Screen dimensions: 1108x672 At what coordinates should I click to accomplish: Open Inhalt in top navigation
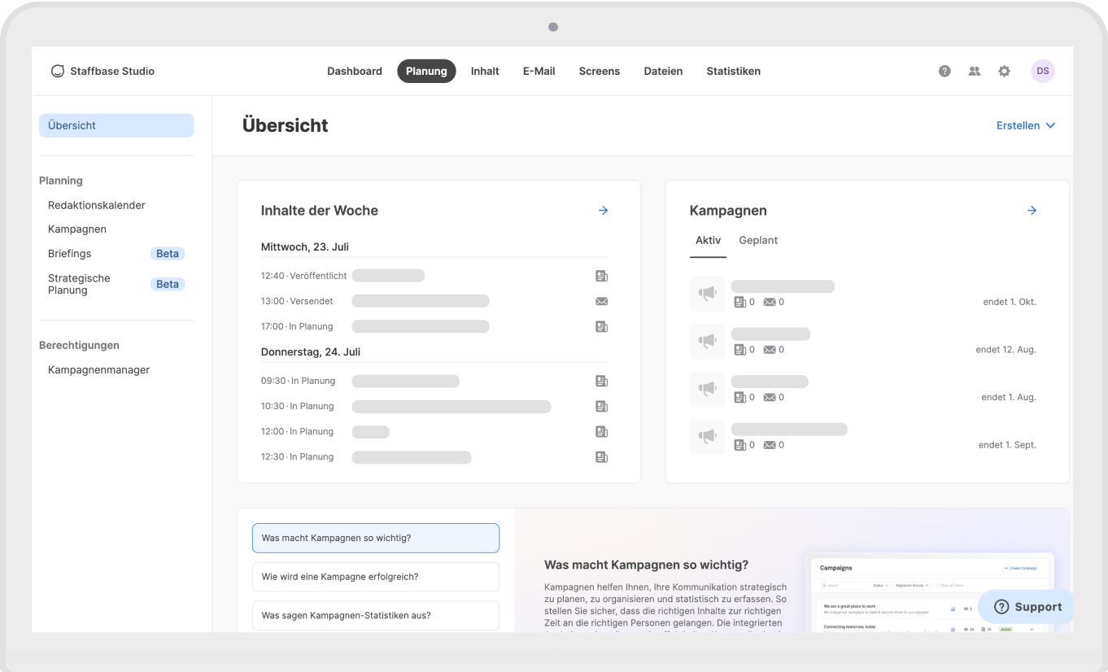[x=485, y=71]
